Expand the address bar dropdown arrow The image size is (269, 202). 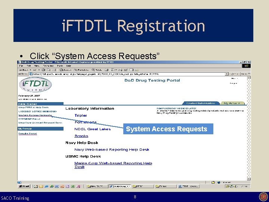tap(227, 74)
